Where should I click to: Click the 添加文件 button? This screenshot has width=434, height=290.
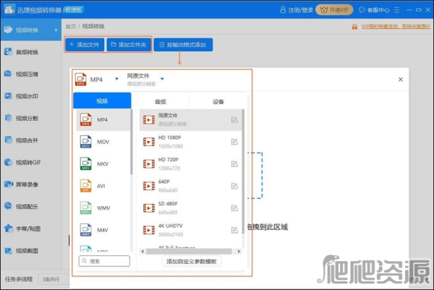tap(85, 45)
